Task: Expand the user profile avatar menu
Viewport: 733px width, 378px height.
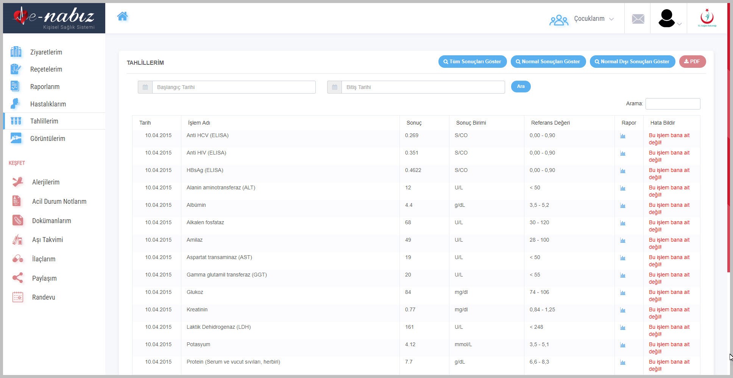Action: point(669,19)
